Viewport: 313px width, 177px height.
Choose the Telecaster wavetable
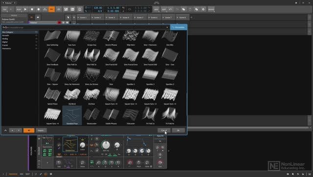[131, 116]
